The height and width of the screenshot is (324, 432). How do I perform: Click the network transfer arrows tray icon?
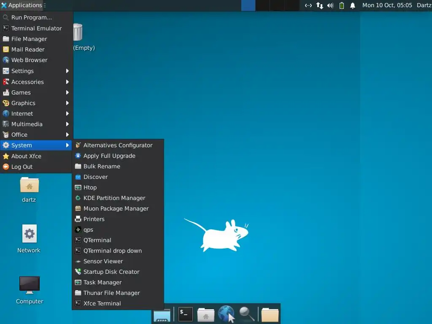320,5
